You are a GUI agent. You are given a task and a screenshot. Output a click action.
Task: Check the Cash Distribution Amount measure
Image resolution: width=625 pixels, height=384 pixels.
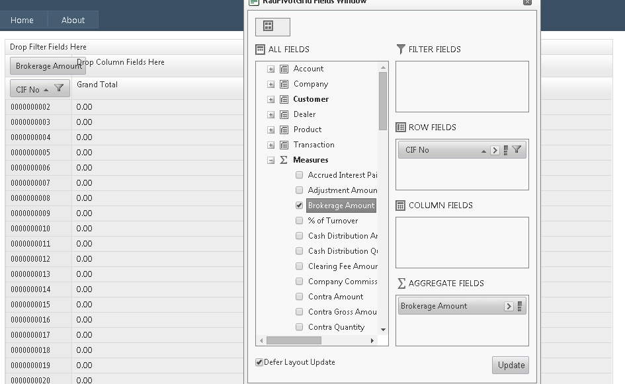point(300,236)
